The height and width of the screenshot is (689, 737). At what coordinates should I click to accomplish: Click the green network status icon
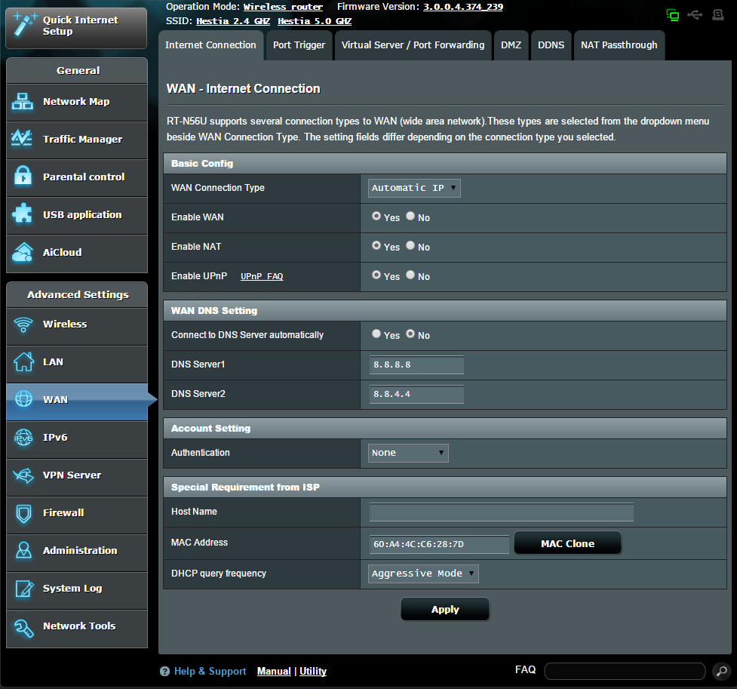pyautogui.click(x=673, y=15)
